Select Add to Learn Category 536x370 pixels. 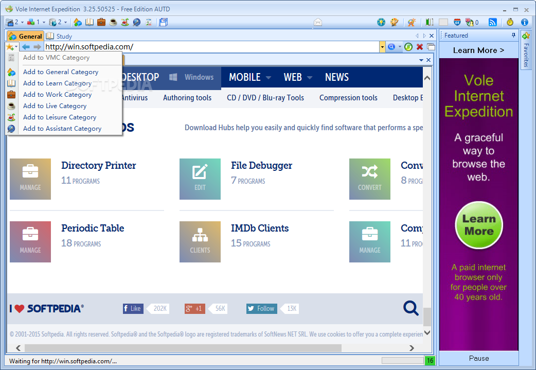pos(57,83)
